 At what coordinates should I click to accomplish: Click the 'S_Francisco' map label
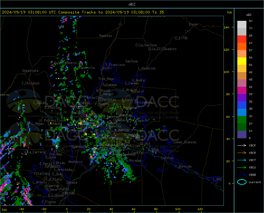point(115,65)
